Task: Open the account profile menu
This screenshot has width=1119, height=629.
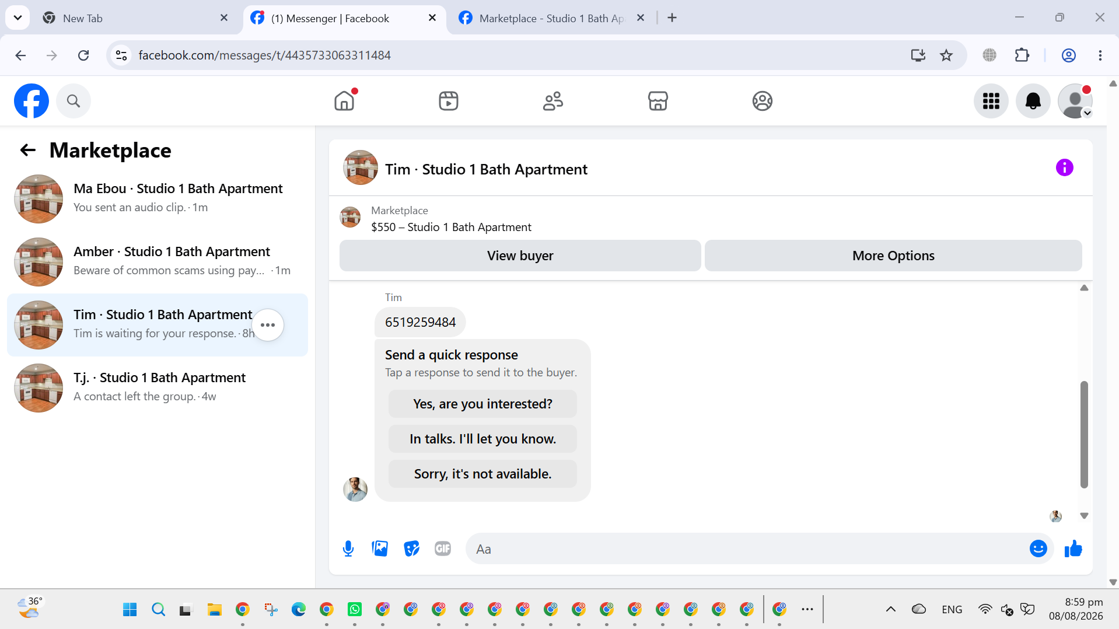Action: pyautogui.click(x=1075, y=101)
